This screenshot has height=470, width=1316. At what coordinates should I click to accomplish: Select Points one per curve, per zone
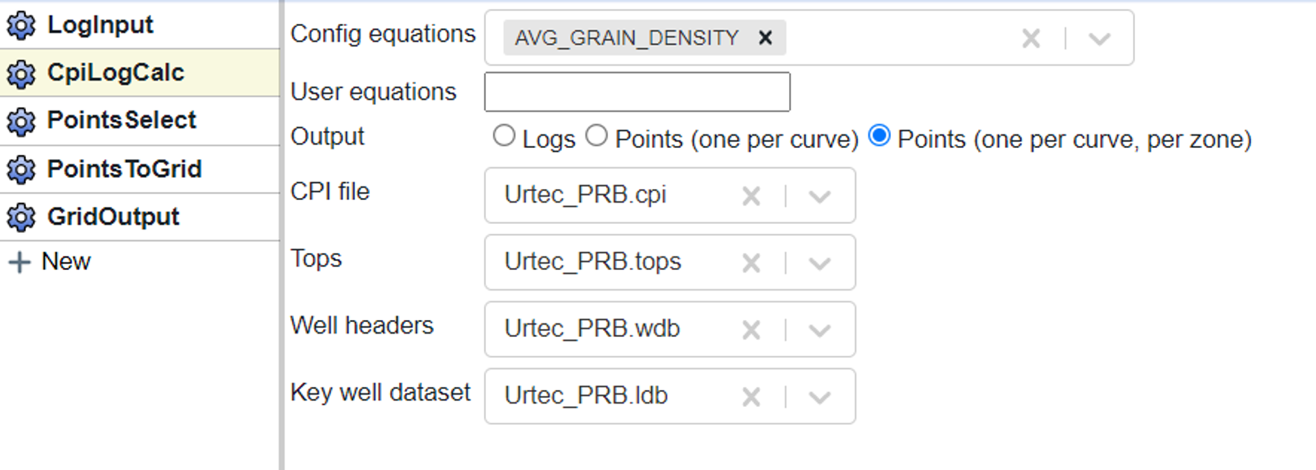879,136
